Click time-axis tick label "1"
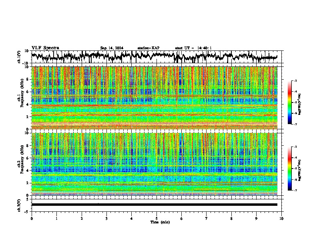 pos(56,219)
